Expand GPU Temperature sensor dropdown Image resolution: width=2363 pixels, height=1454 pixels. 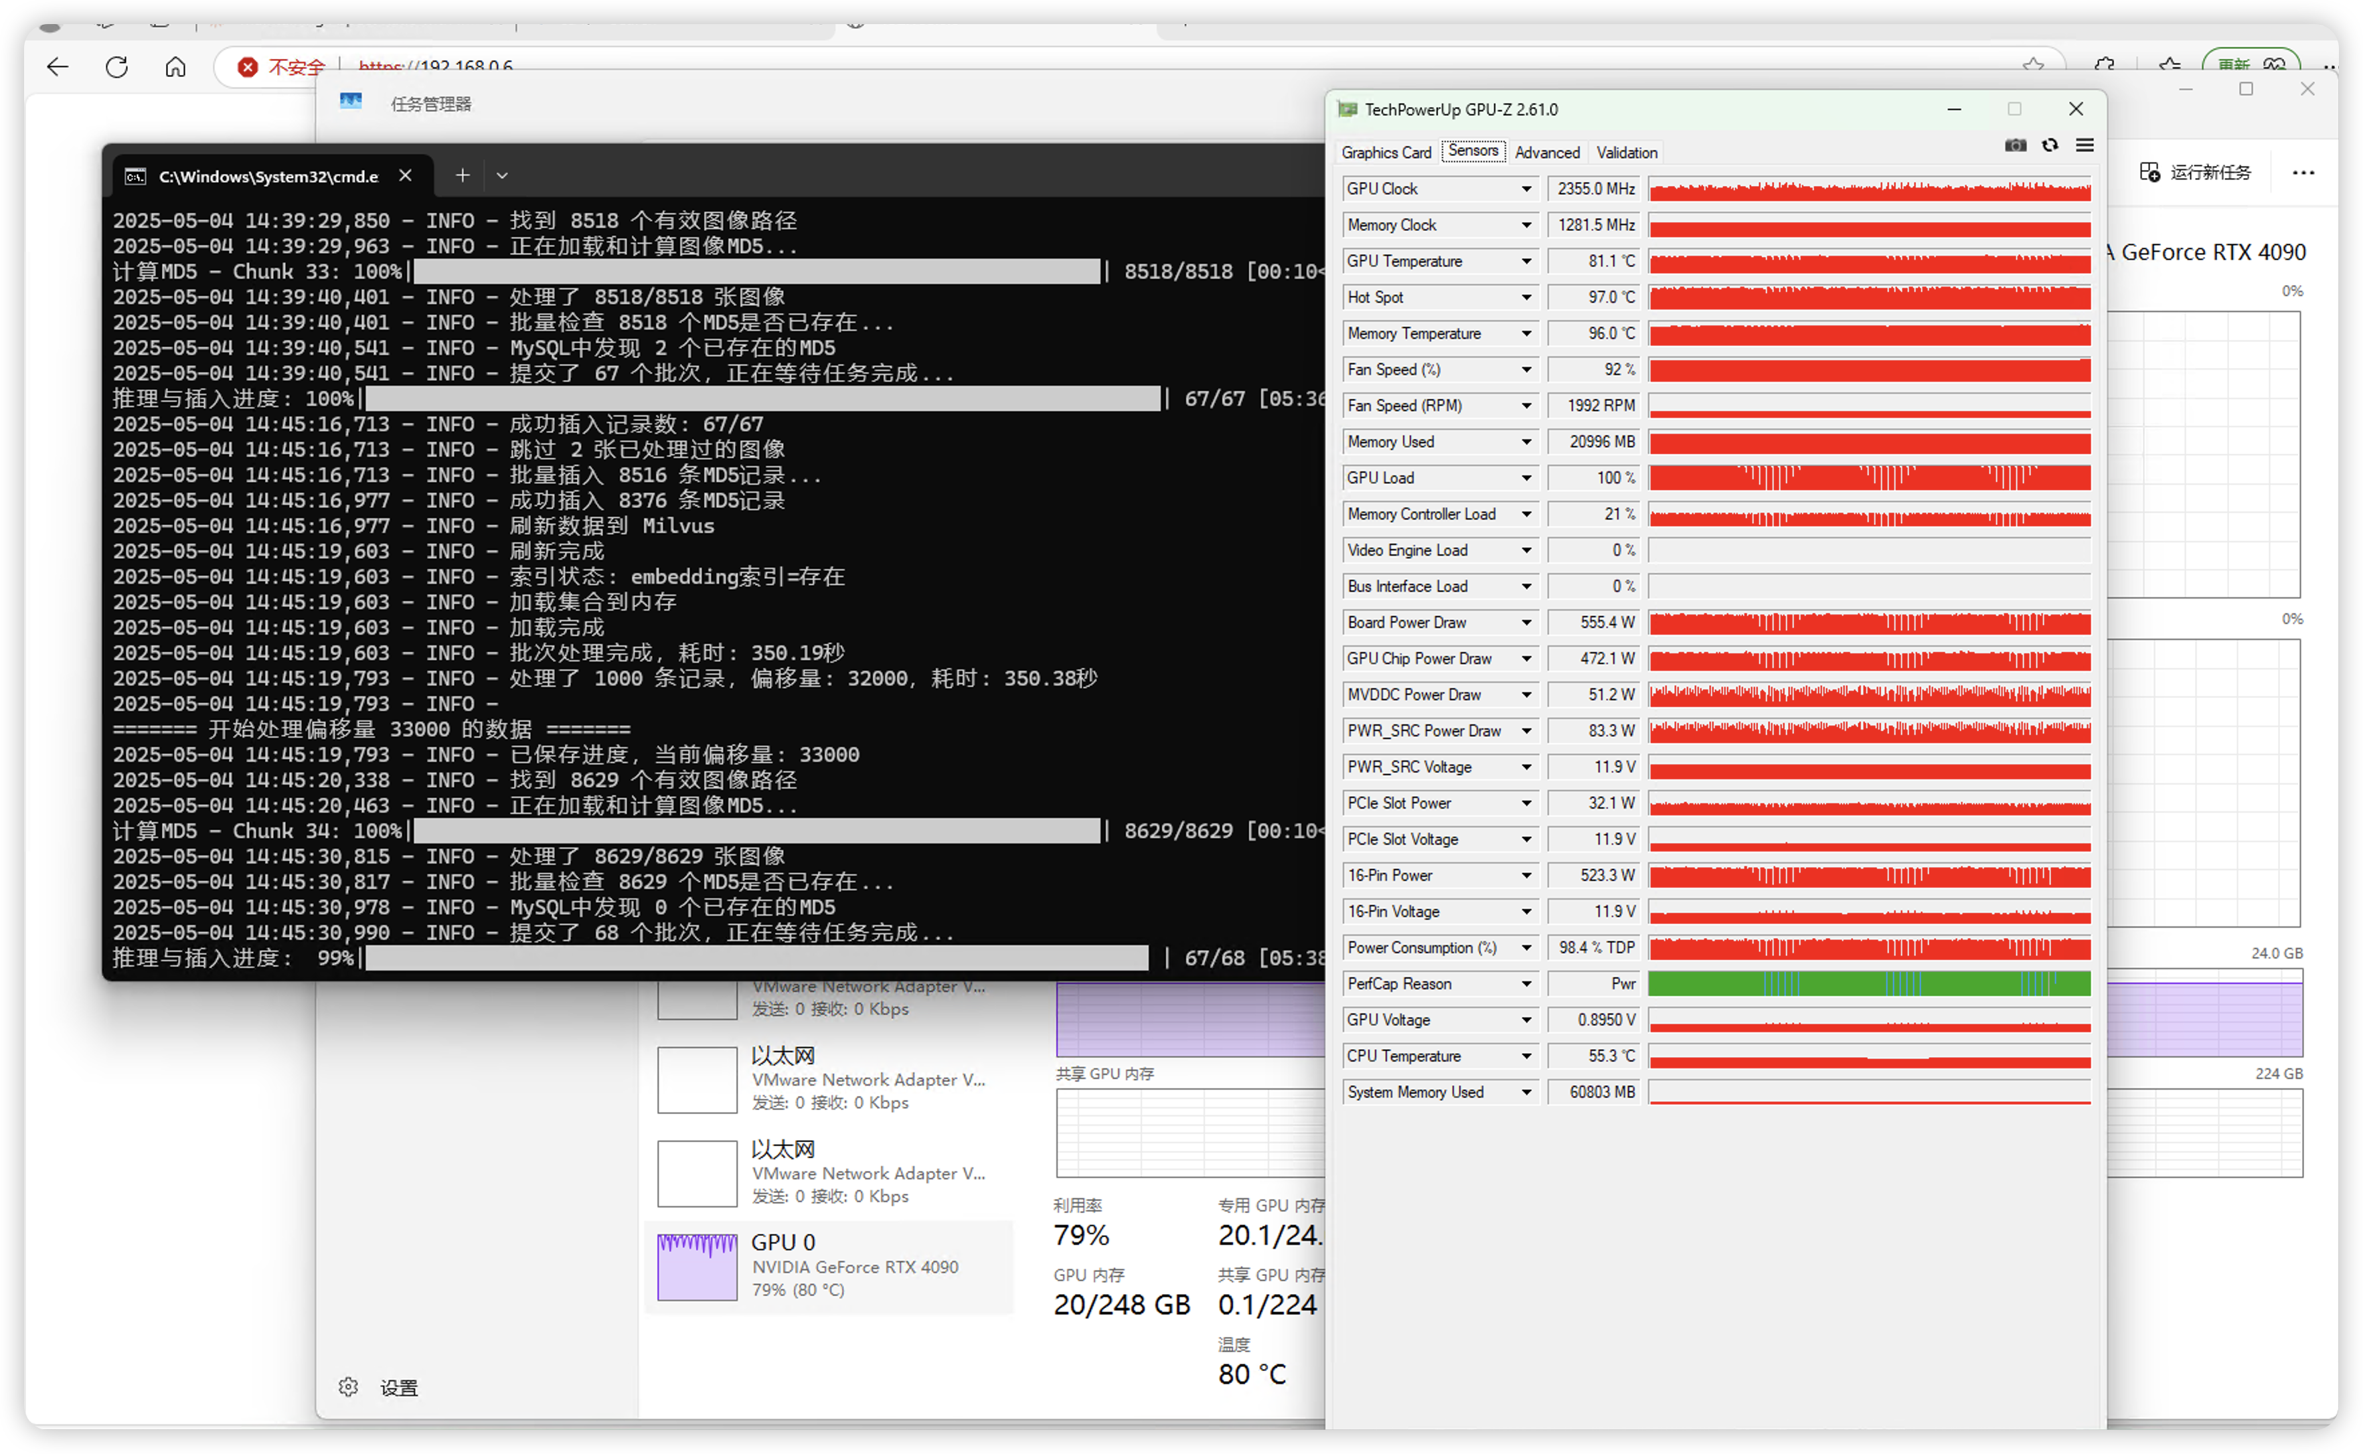[x=1526, y=260]
